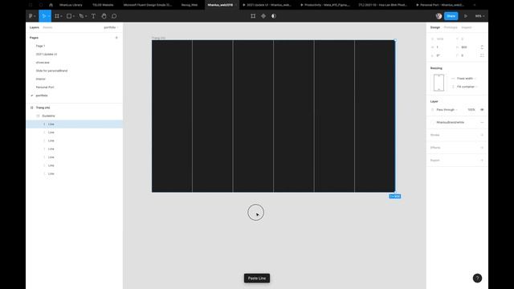Click the Use as mask icon
Viewport: 514px width, 289px height.
coord(274,16)
